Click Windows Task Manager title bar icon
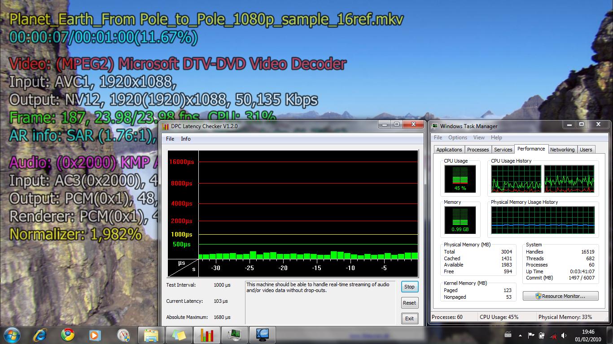The image size is (613, 344). coord(434,126)
